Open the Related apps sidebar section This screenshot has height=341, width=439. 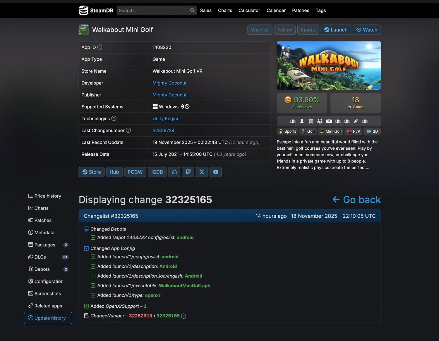point(48,306)
